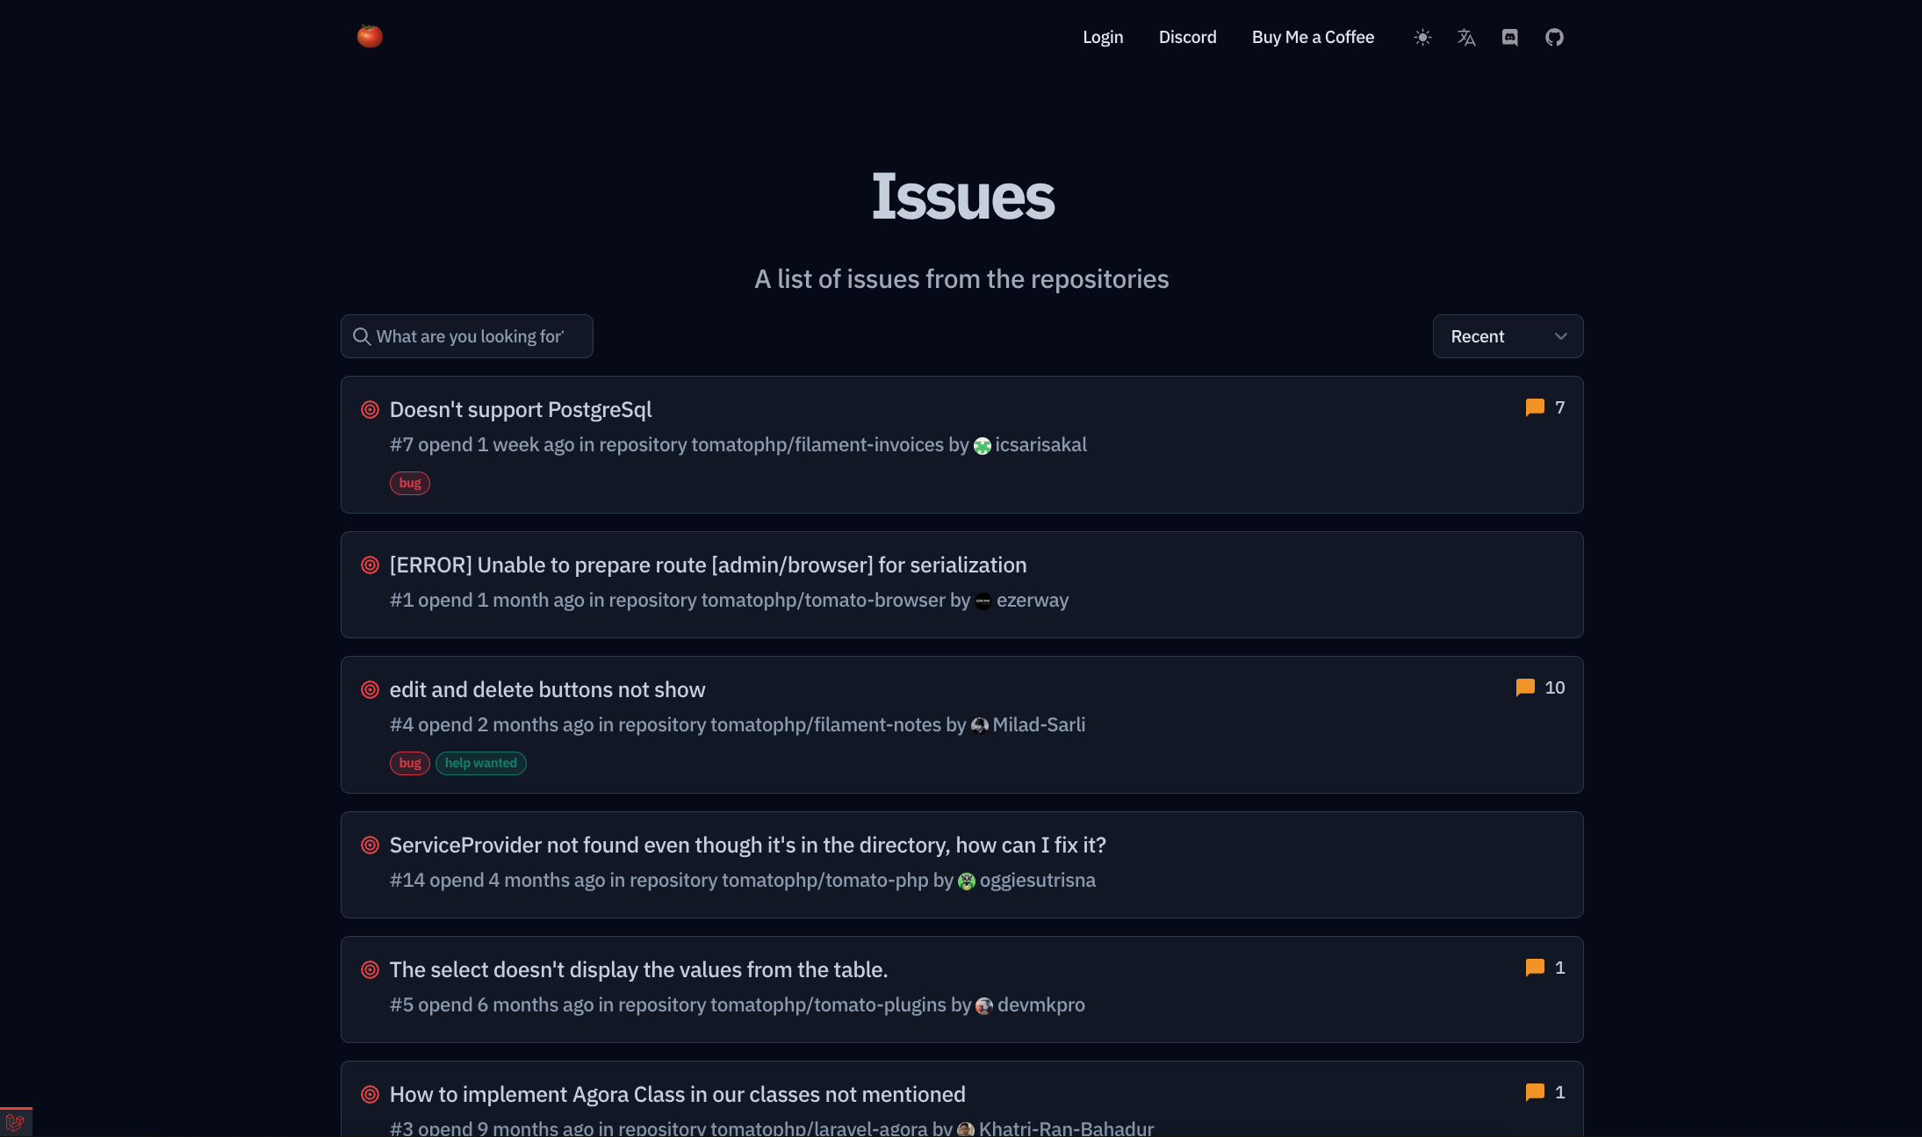This screenshot has width=1922, height=1137.
Task: Click the tomato logo in the header
Action: tap(370, 36)
